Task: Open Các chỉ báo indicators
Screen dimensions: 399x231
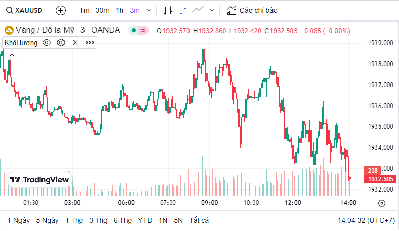Action: (252, 10)
